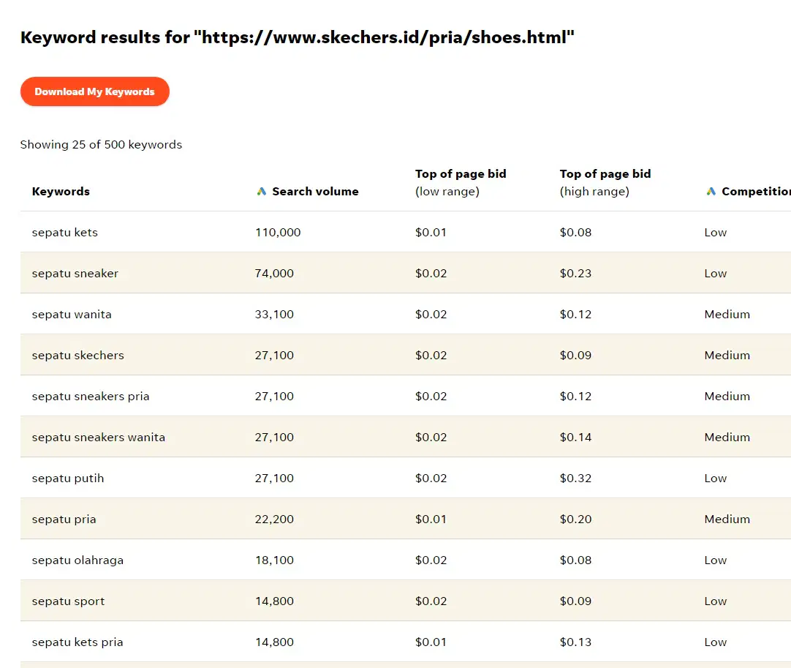Select the 'sepatu sport' keyword
The image size is (791, 668).
click(x=68, y=601)
